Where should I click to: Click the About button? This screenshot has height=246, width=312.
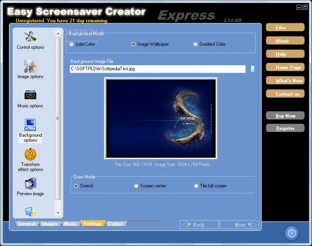coord(285,41)
